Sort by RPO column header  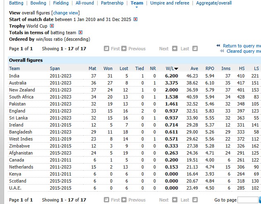210,68
